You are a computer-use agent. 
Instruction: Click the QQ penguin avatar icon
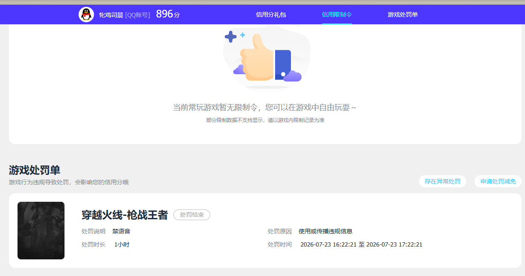86,15
